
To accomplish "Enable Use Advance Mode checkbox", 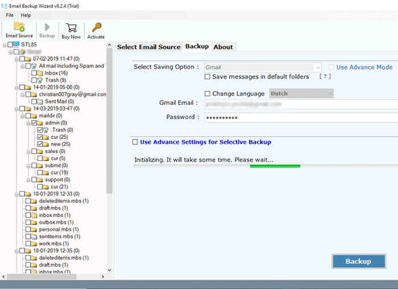I will click(x=332, y=67).
